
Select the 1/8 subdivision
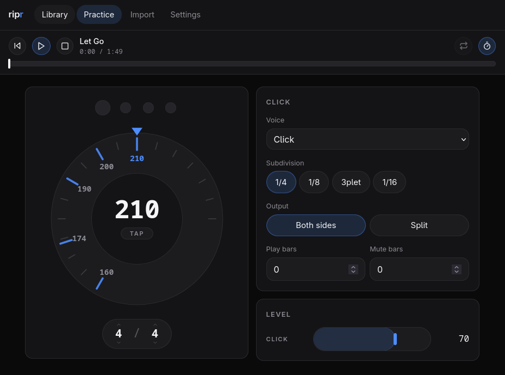click(314, 182)
